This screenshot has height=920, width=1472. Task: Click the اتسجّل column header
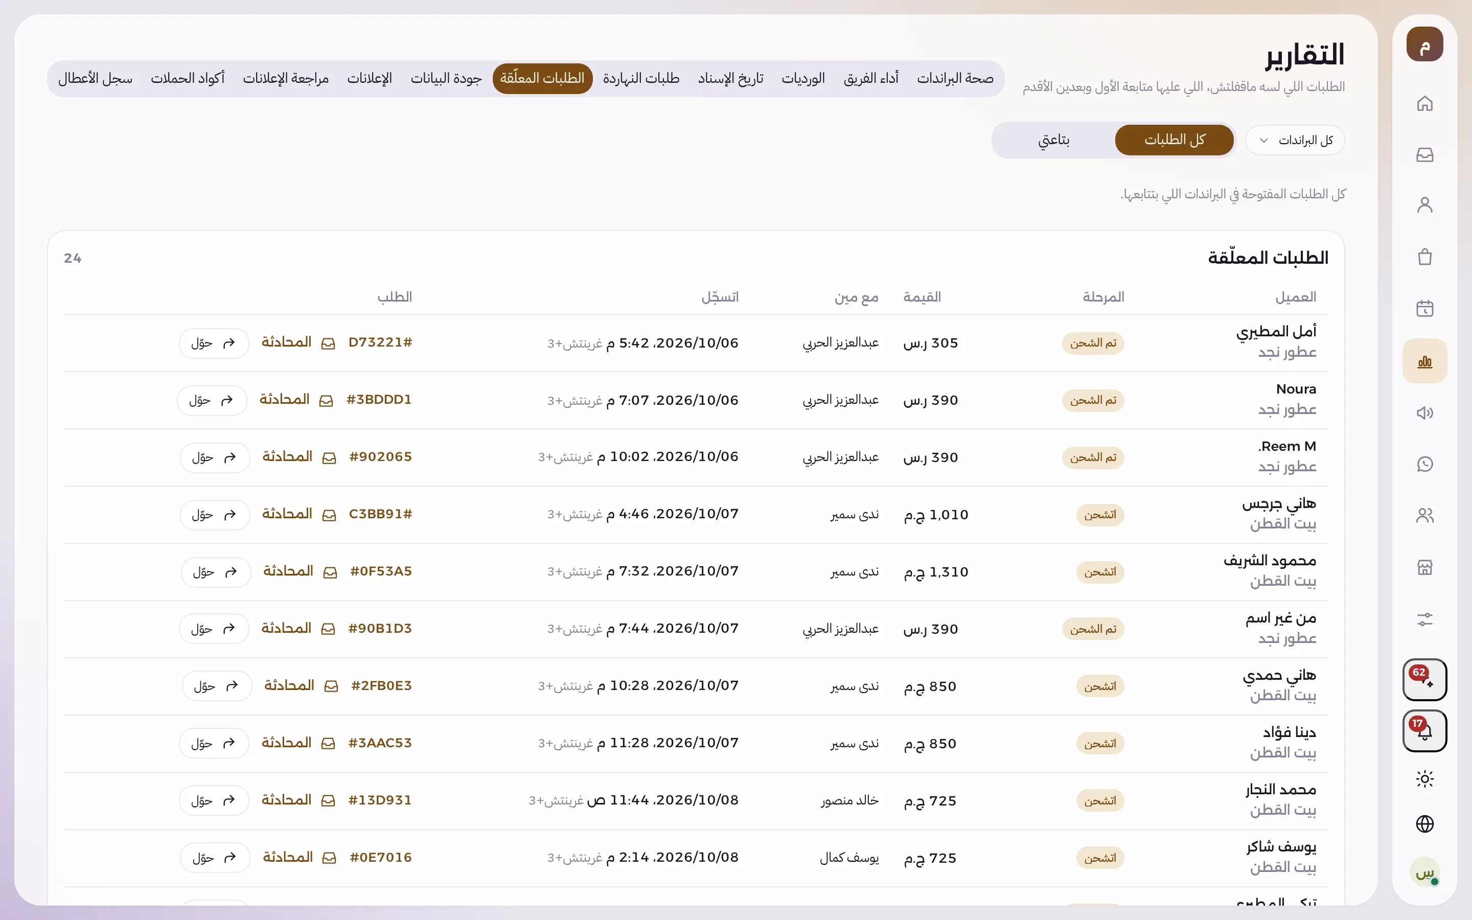click(x=720, y=297)
